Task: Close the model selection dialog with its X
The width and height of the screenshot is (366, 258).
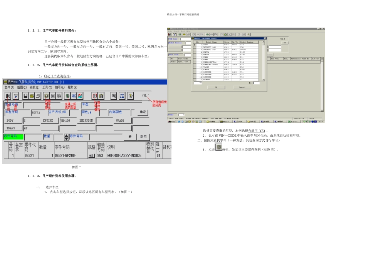Action: [265, 38]
